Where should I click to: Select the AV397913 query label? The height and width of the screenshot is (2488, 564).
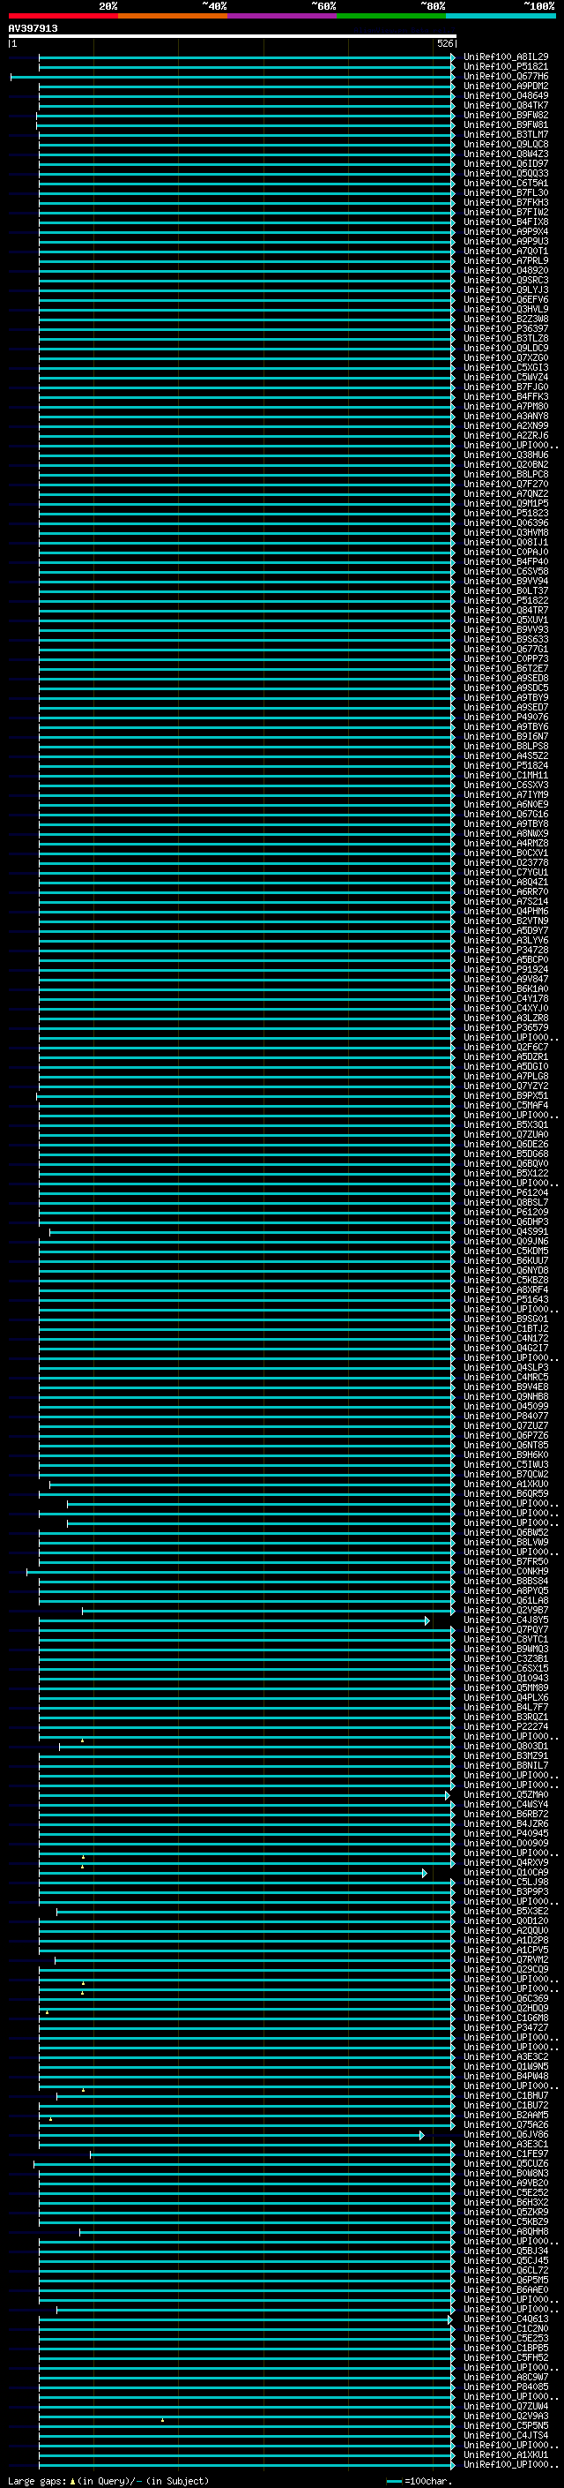pos(33,29)
